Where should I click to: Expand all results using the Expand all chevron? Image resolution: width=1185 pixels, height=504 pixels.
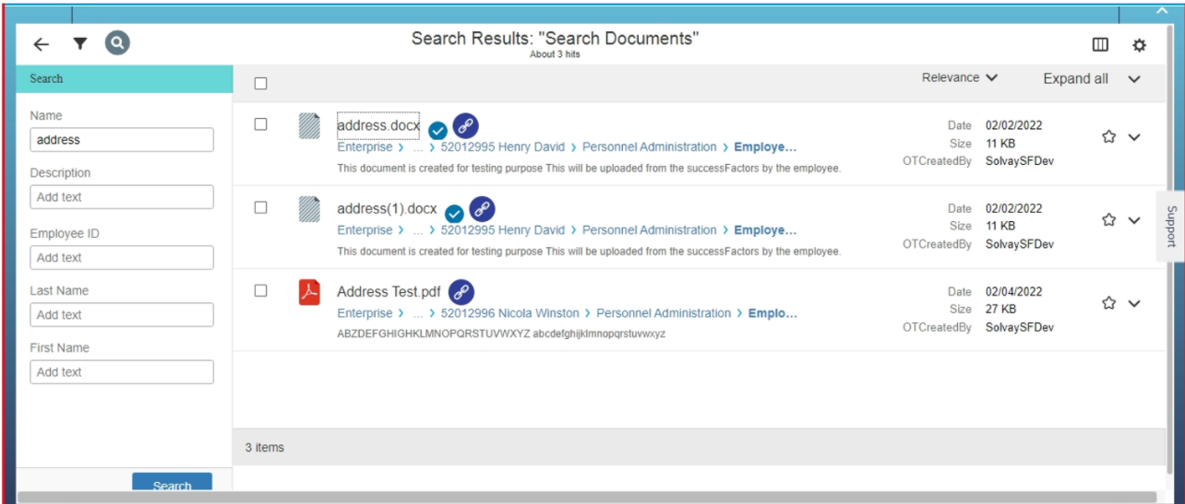coord(1134,79)
